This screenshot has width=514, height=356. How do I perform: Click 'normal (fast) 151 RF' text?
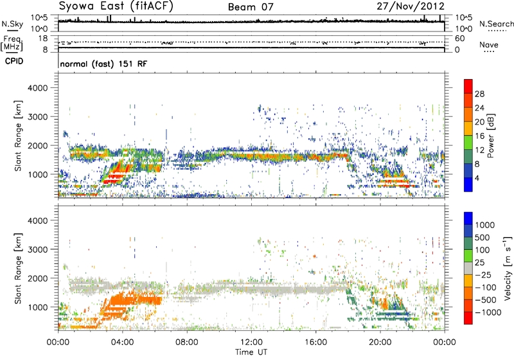coord(103,64)
